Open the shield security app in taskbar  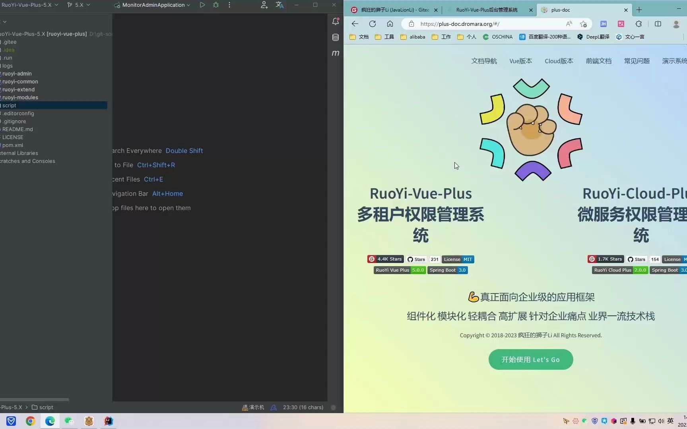11,421
